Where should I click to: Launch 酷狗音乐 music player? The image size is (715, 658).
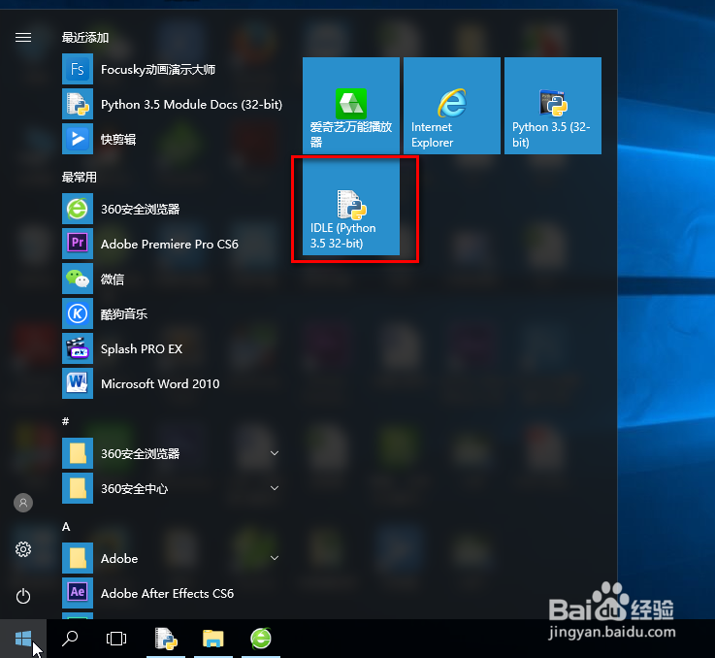[173, 313]
